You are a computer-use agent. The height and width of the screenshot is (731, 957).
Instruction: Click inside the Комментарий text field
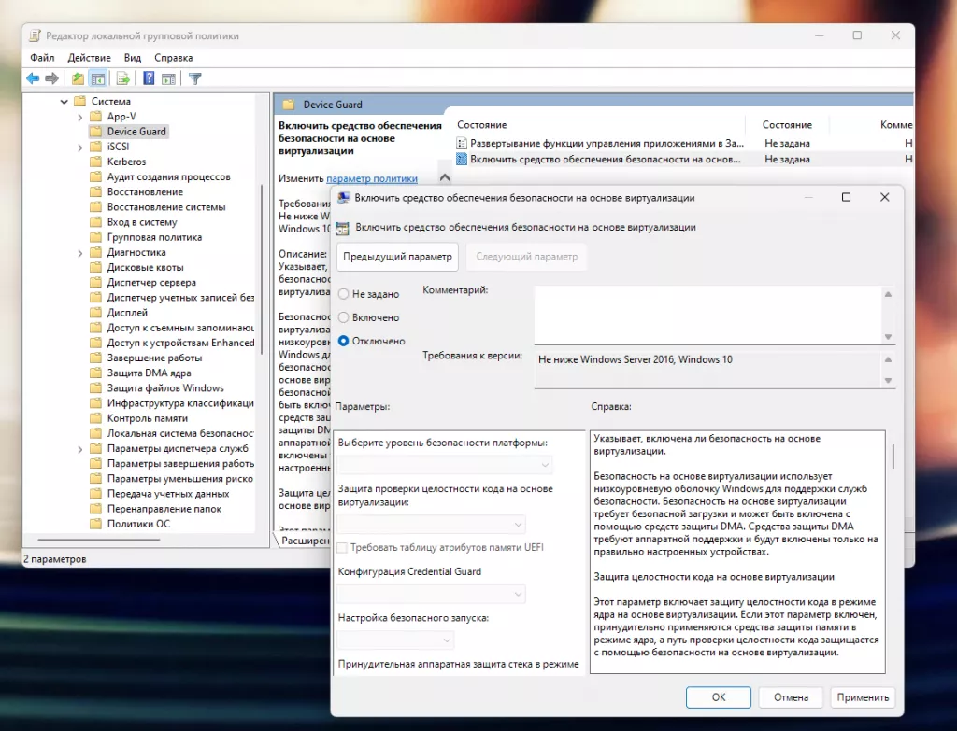point(707,315)
